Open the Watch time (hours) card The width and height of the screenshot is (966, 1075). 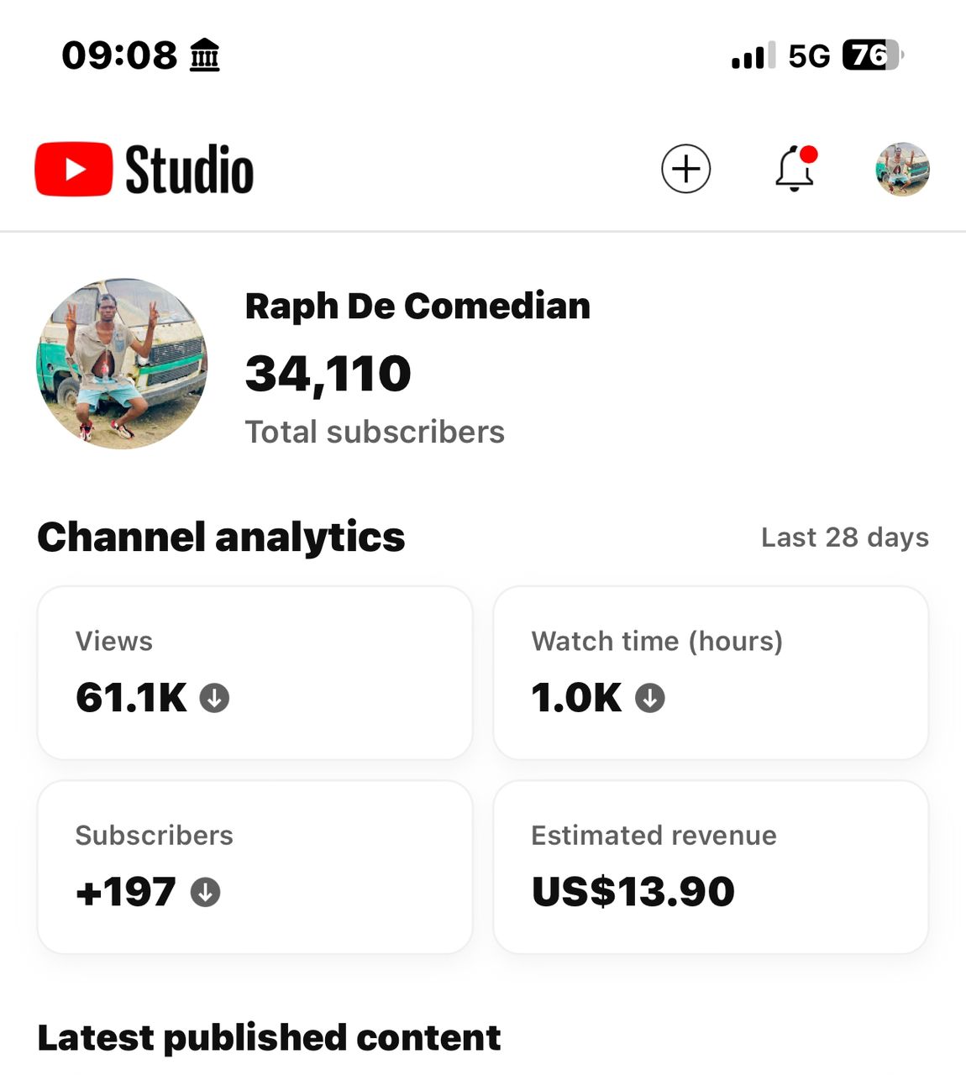click(x=711, y=673)
